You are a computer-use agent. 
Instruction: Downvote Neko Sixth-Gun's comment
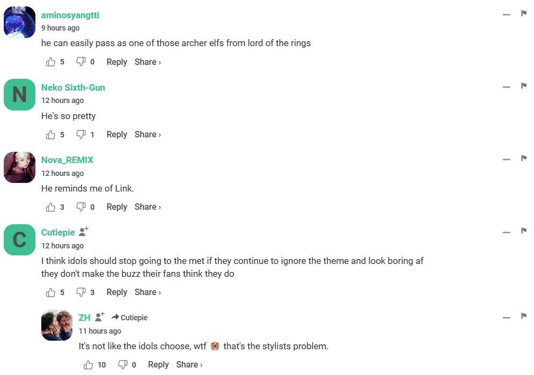tap(81, 135)
